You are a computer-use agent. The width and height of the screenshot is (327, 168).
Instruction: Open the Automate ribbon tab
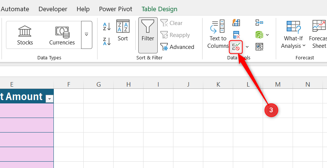coord(15,9)
